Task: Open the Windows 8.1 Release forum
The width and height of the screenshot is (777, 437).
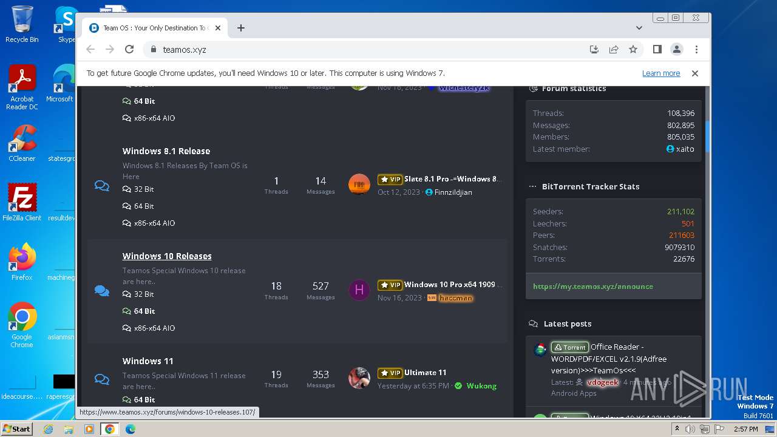Action: click(x=166, y=151)
